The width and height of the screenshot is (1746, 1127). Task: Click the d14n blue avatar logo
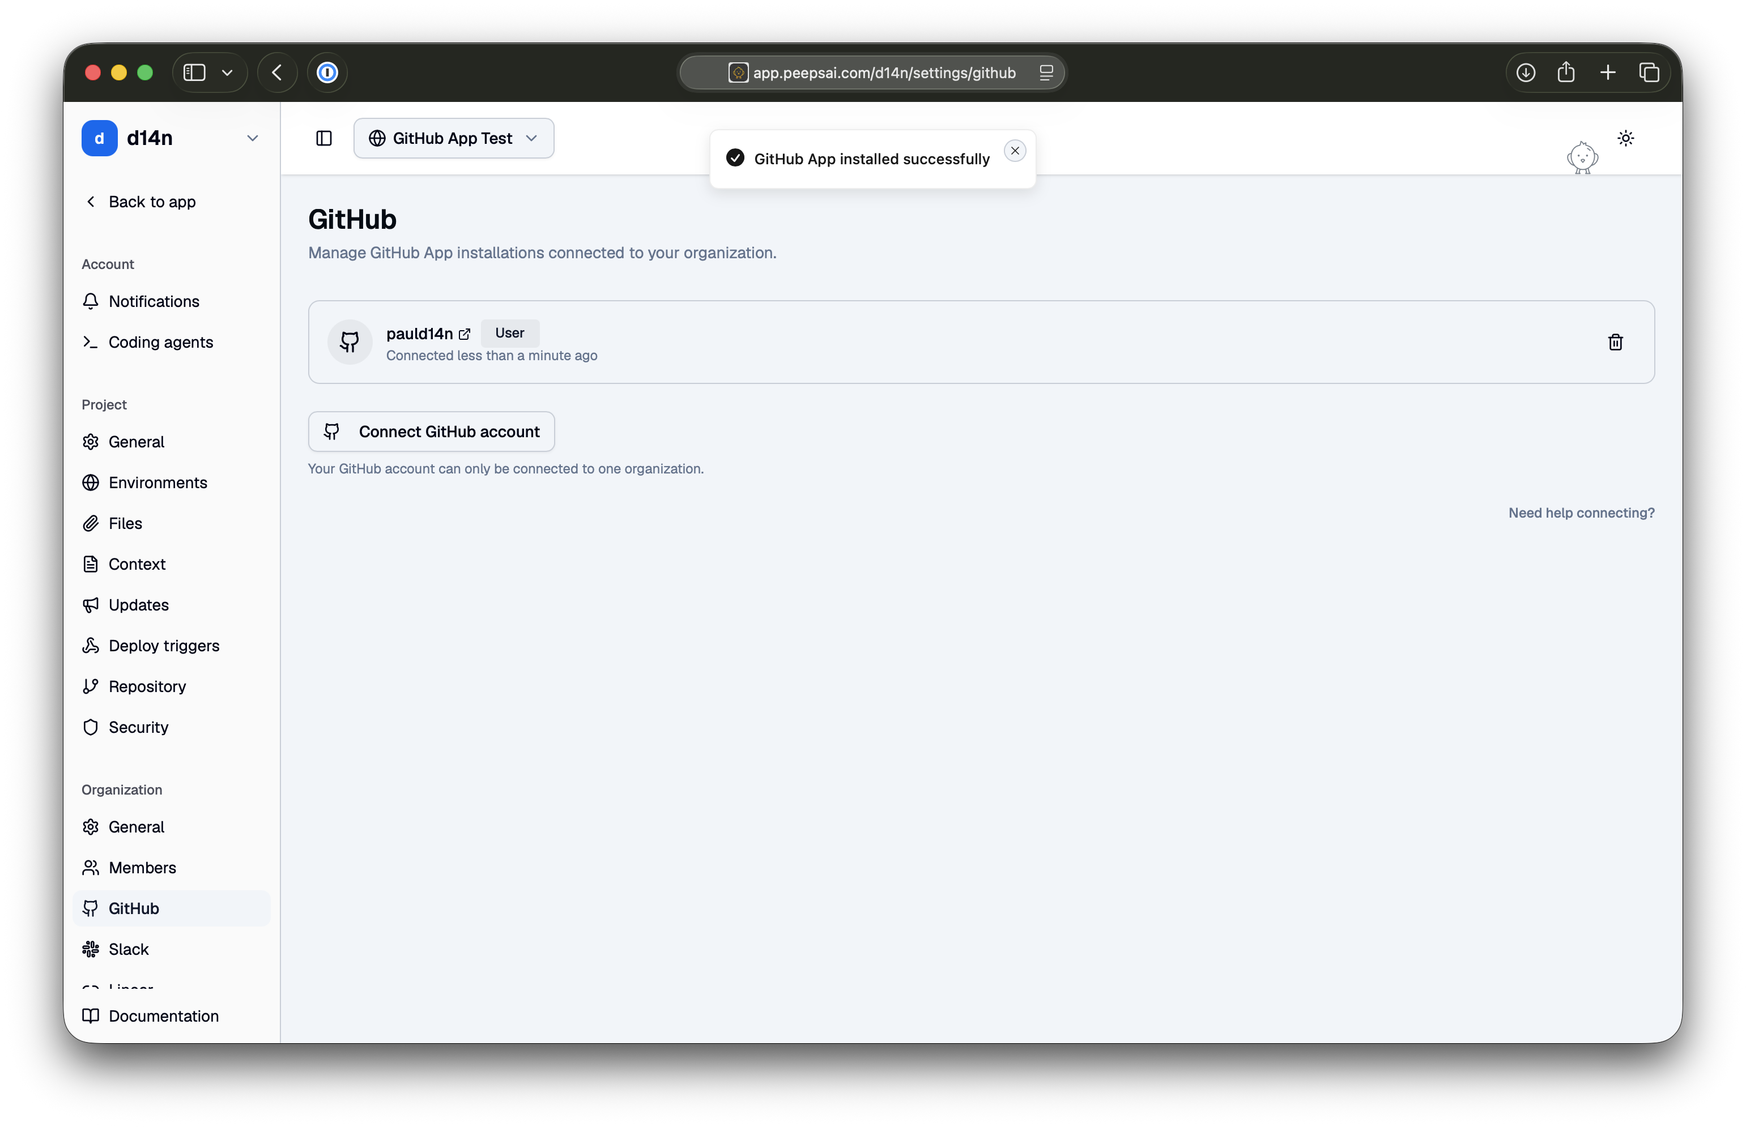[100, 138]
